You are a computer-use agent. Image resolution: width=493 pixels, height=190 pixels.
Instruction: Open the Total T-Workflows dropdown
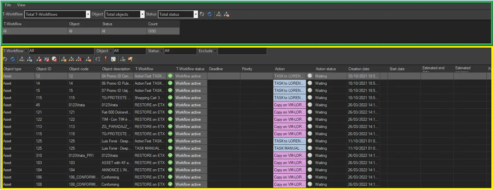pos(88,14)
